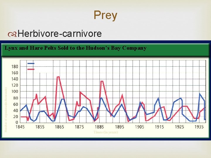Image resolution: width=211 pixels, height=158 pixels.
Task: Click y-axis label 80
Action: tap(16, 98)
